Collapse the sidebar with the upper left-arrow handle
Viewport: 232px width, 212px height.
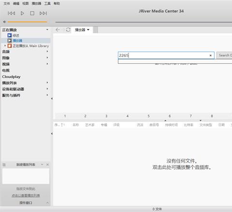click(x=52, y=99)
